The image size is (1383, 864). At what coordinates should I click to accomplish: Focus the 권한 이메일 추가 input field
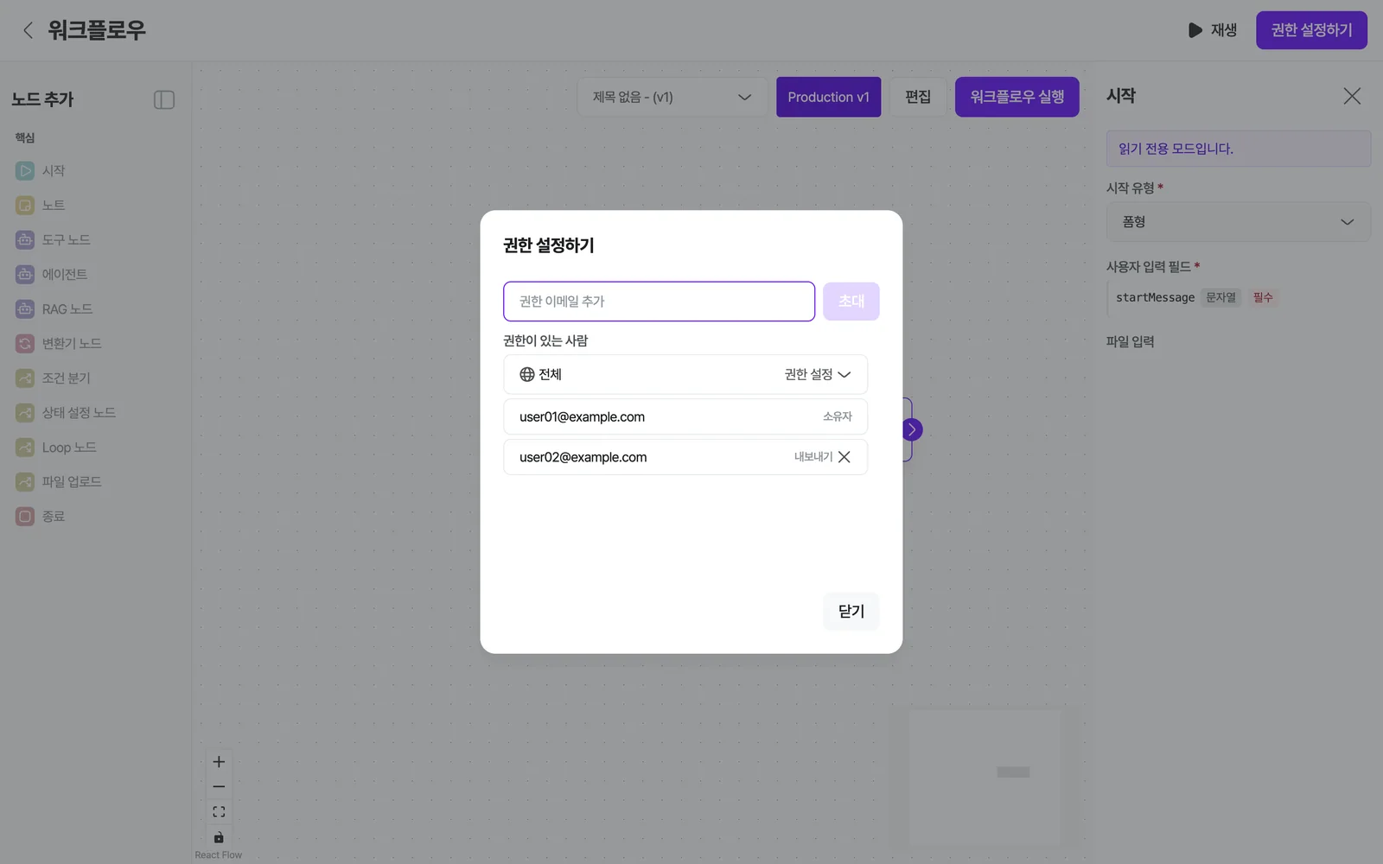click(x=659, y=302)
